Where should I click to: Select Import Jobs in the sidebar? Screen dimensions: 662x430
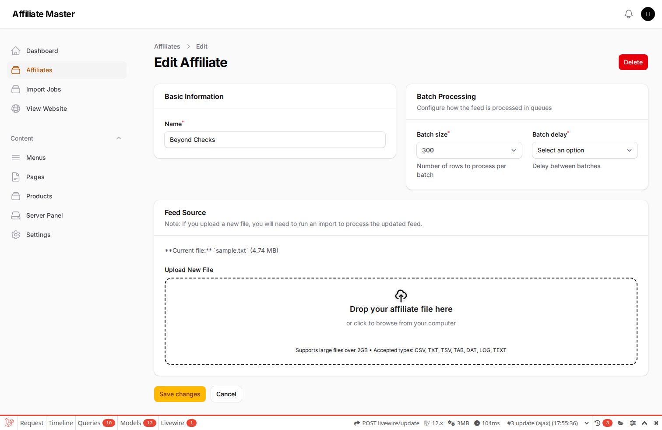67,89
